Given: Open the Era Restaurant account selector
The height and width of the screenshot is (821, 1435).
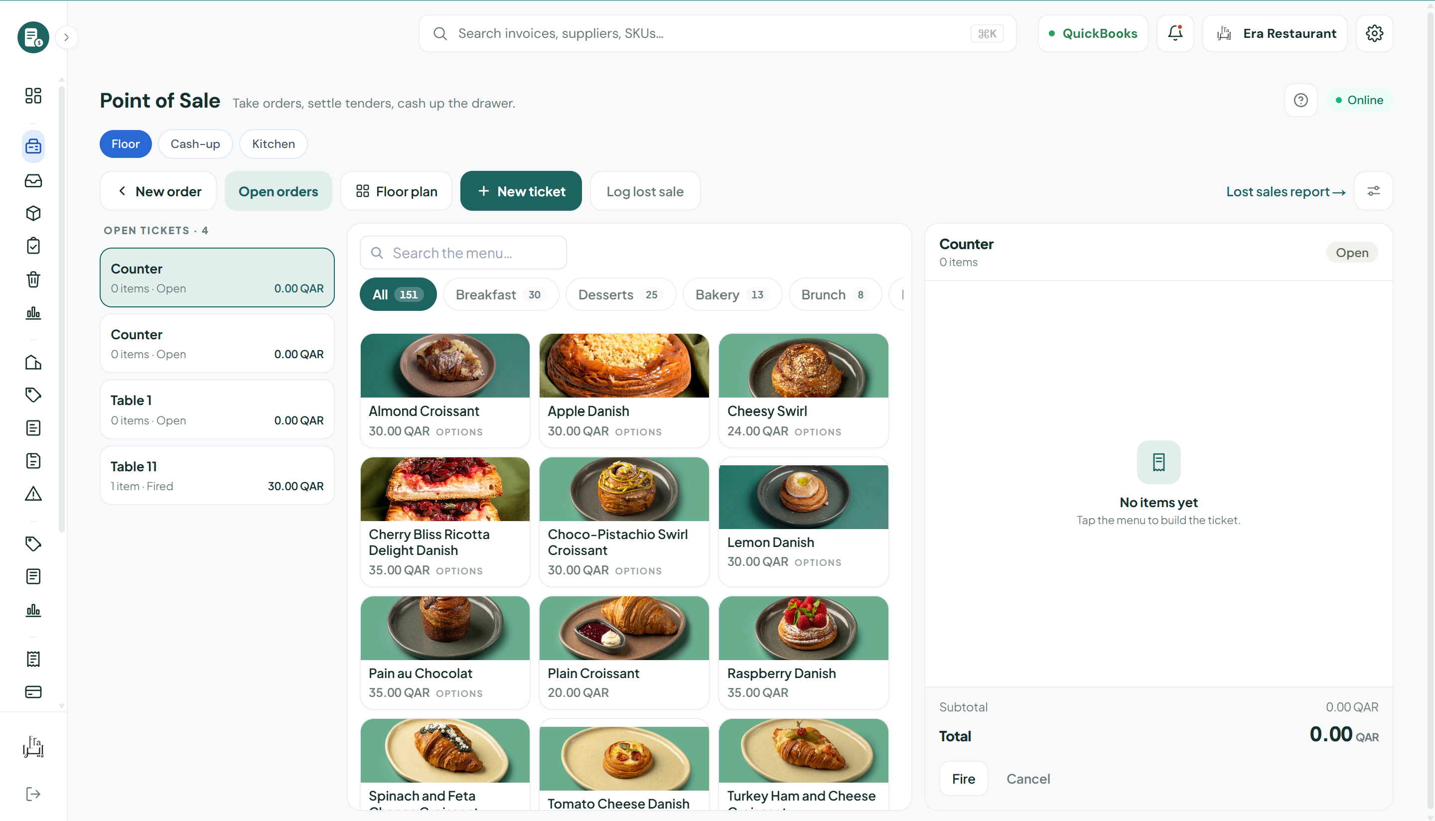Looking at the screenshot, I should pos(1275,33).
